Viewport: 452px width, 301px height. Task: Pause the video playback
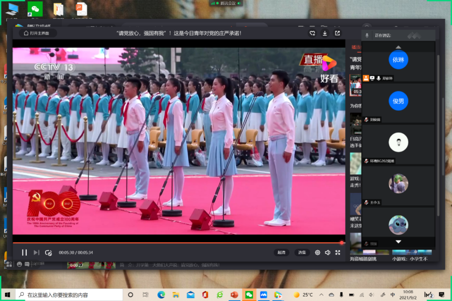[24, 253]
